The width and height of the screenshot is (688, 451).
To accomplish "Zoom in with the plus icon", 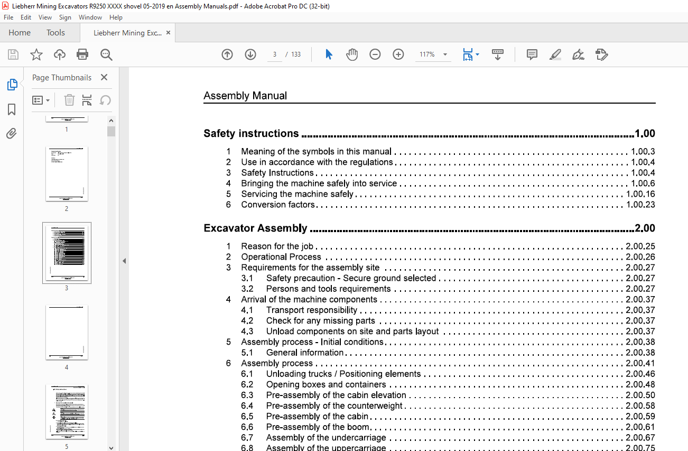I will [398, 54].
